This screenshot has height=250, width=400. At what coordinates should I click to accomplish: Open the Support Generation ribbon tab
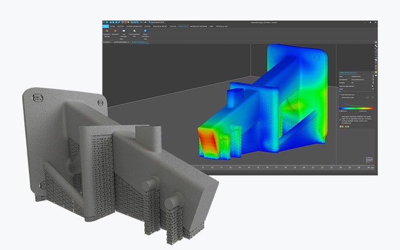click(x=133, y=25)
